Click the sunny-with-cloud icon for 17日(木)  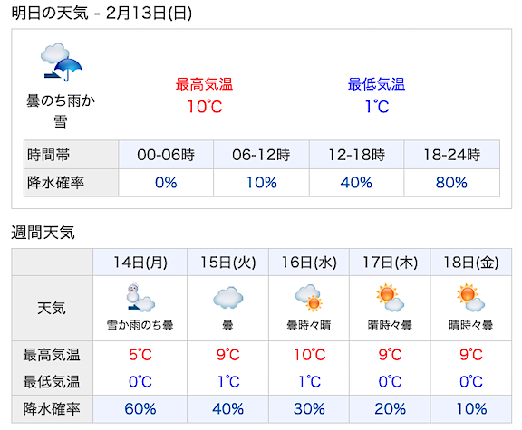click(x=390, y=298)
